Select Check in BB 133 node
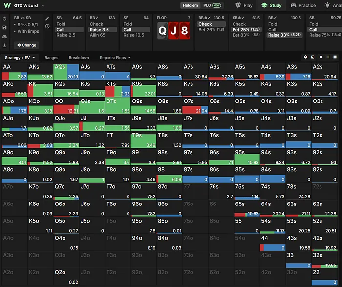 [x=96, y=24]
